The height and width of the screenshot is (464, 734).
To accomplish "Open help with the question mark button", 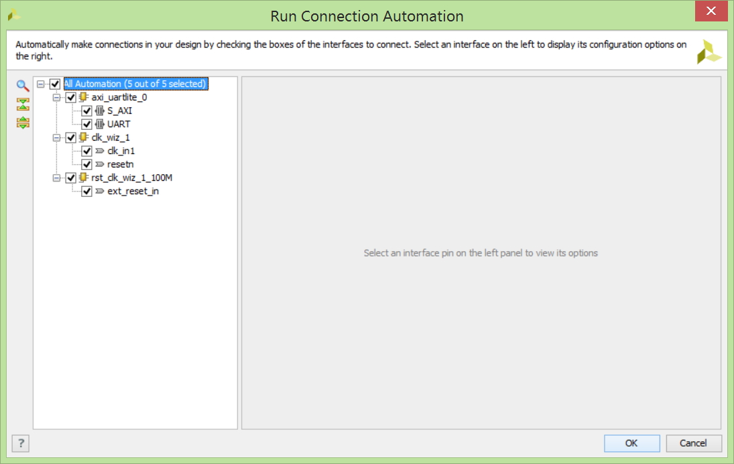I will 21,443.
